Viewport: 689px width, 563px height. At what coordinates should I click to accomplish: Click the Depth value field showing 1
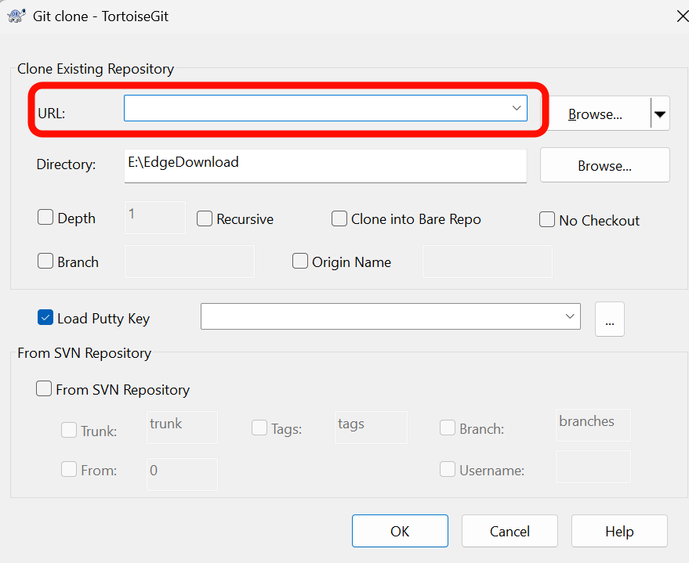[x=155, y=218]
